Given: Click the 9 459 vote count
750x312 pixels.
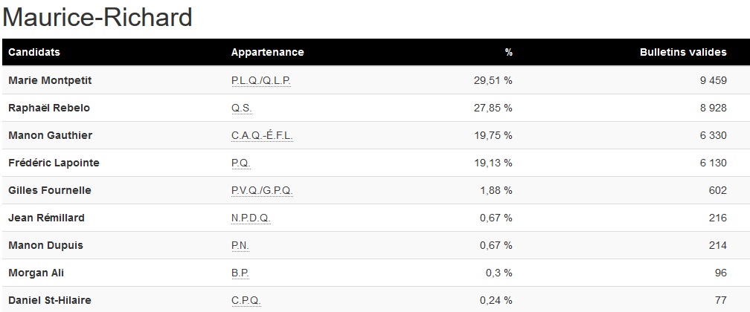Looking at the screenshot, I should point(713,80).
